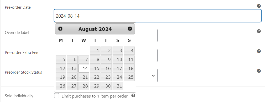Select Monday August 26
Viewport: 265px width, 102px height.
61,86
